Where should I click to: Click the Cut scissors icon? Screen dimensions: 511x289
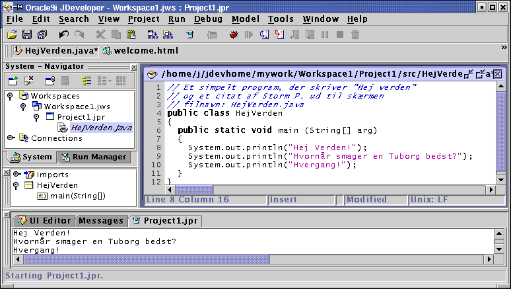(x=101, y=34)
